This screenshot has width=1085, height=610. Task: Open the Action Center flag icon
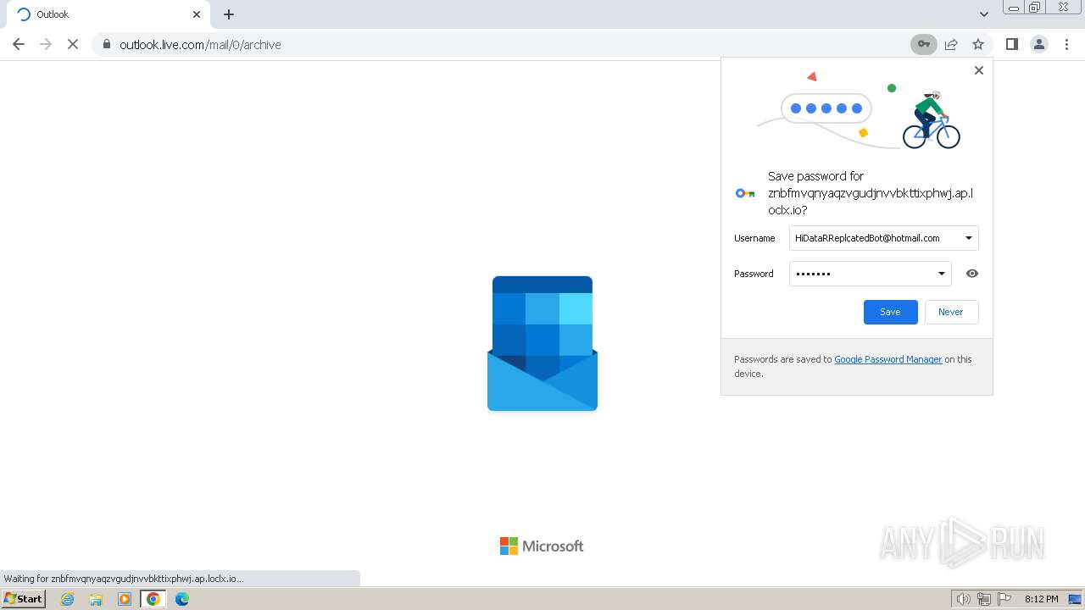click(1004, 599)
